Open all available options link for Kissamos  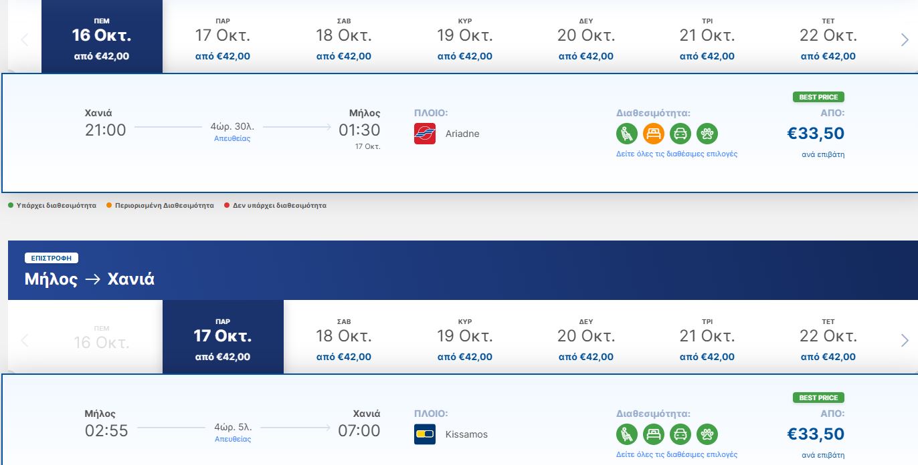tap(676, 454)
